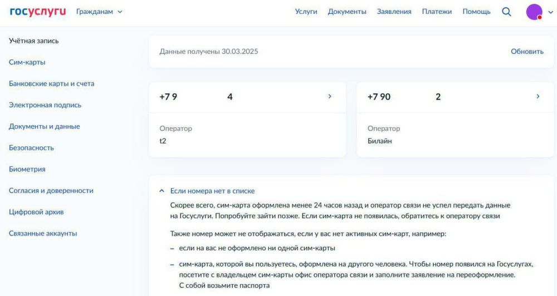Select Учётная запись in the sidebar
This screenshot has width=557, height=296.
coord(34,41)
